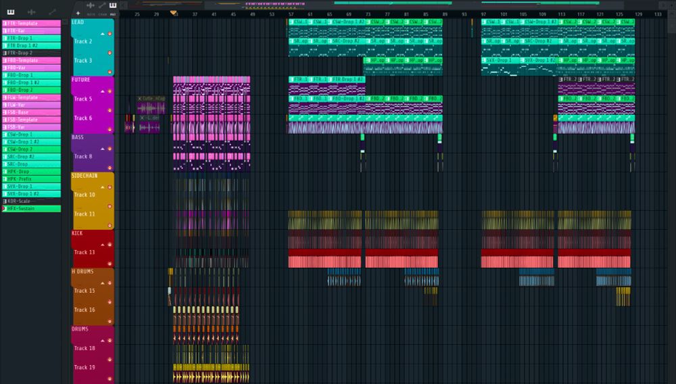Click bar 57 on the timeline ruler
Screen dimensions: 676x384
[291, 14]
